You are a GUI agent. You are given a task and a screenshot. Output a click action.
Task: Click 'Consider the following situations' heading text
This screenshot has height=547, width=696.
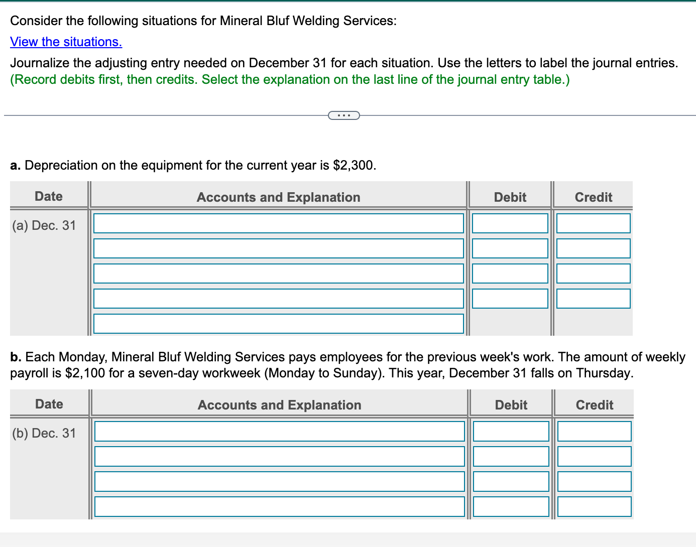point(203,21)
